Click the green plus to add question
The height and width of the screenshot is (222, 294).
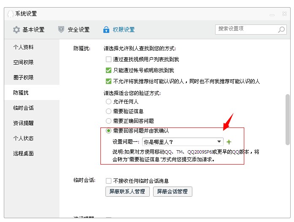(229, 142)
